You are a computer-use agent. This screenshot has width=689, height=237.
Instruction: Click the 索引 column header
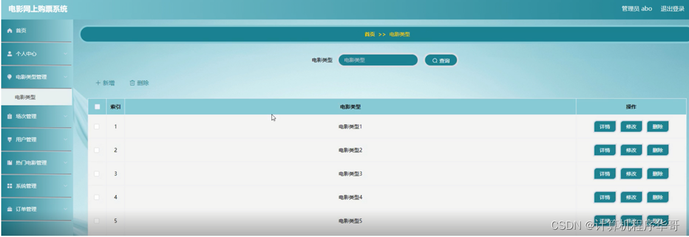click(115, 107)
